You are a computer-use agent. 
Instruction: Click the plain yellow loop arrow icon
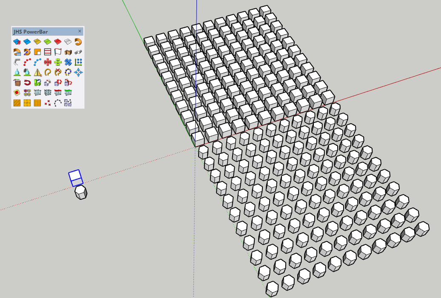pos(48,72)
